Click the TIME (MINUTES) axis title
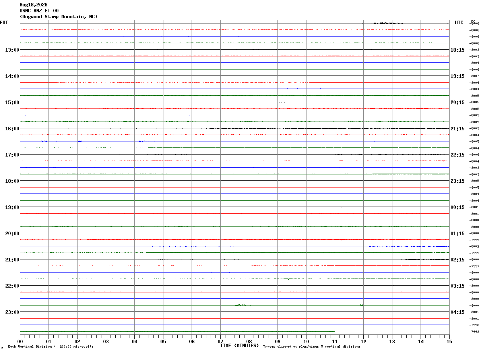Screen dimensions: 481x352 [x=239, y=346]
